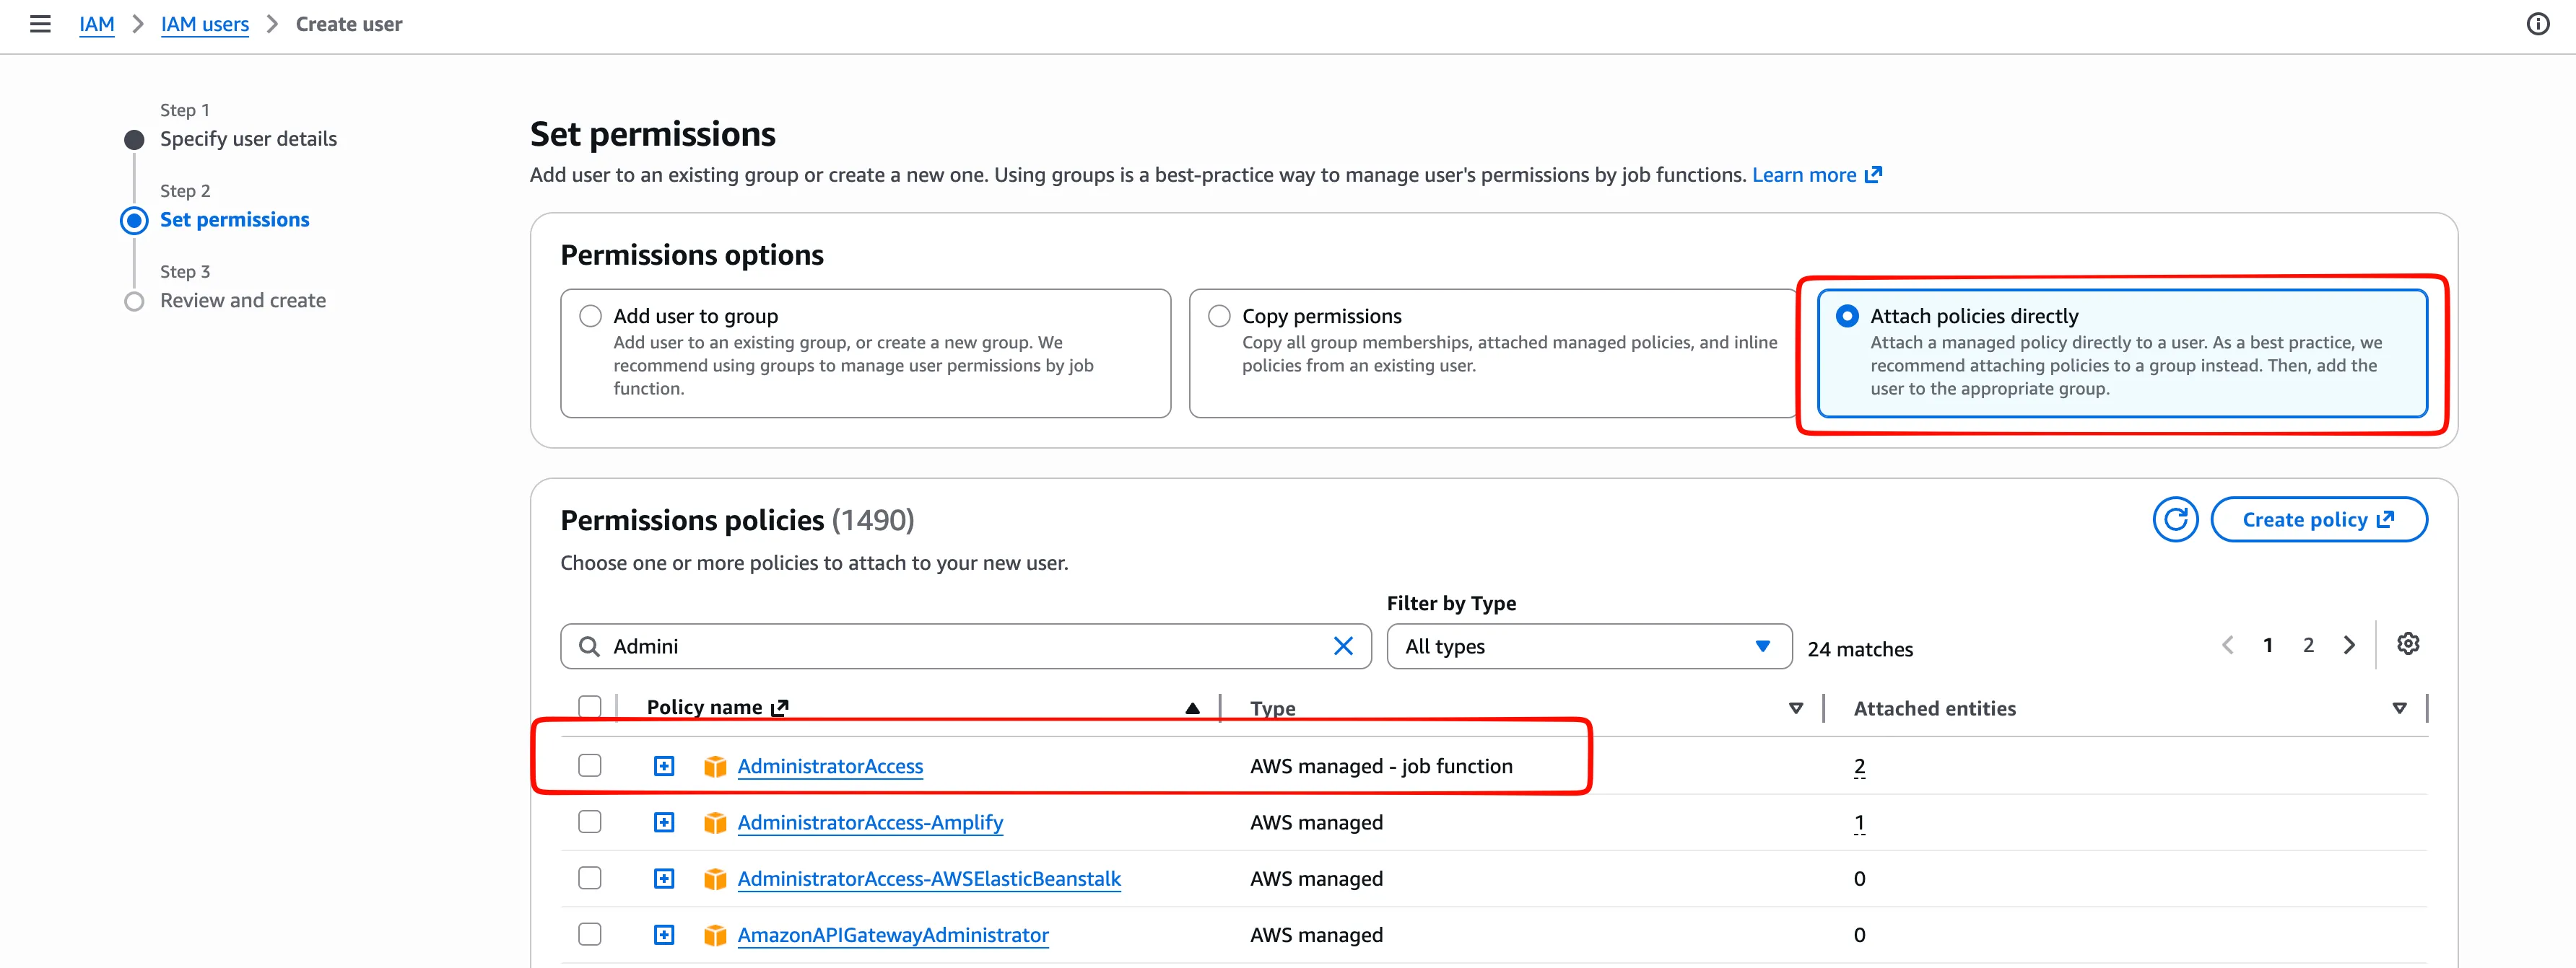This screenshot has height=968, width=2576.
Task: Open the info panel icon
Action: point(2537,24)
